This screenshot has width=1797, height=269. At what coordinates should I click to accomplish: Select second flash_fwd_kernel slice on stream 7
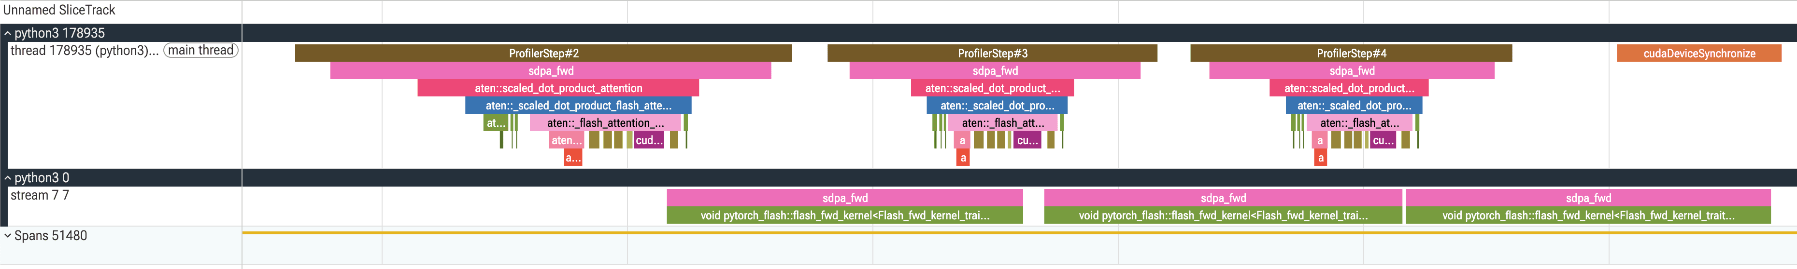(1223, 215)
